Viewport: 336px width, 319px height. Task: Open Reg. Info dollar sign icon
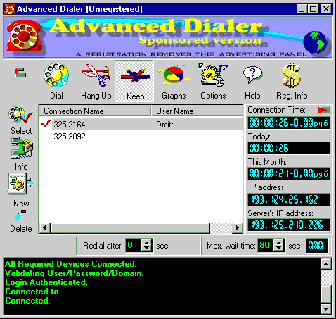292,75
